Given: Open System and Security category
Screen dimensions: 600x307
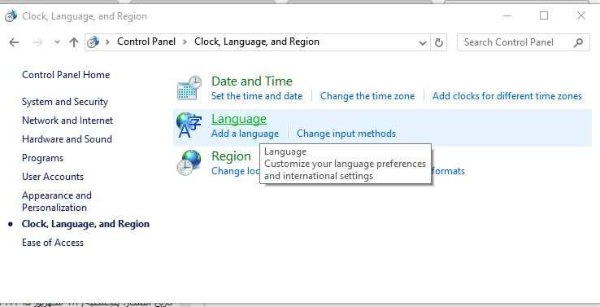Looking at the screenshot, I should (x=65, y=102).
